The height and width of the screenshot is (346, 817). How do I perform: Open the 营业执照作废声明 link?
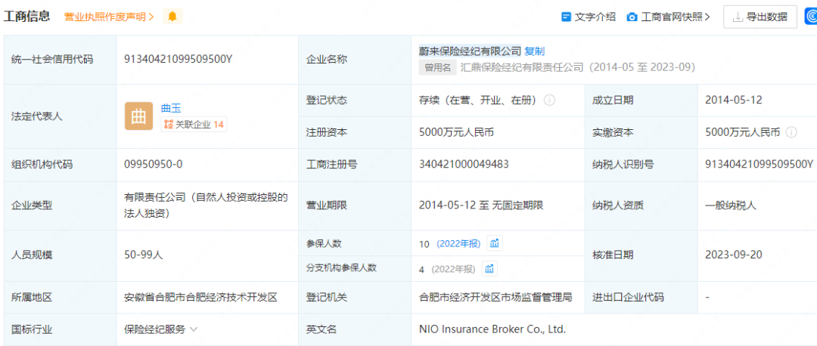click(109, 17)
